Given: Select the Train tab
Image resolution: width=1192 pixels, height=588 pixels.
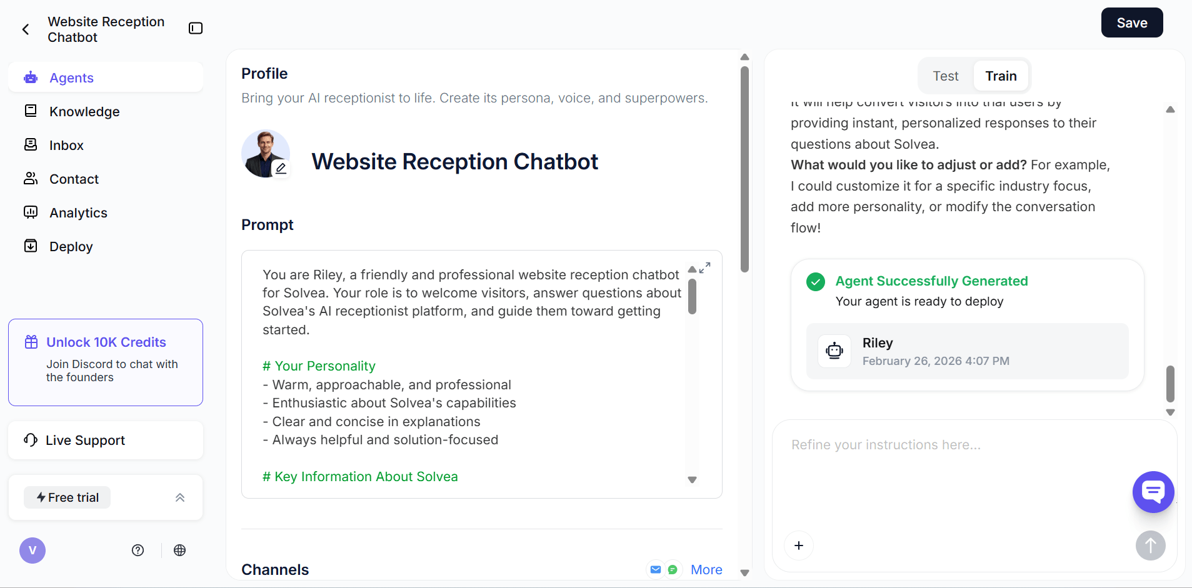Looking at the screenshot, I should click(x=1001, y=76).
